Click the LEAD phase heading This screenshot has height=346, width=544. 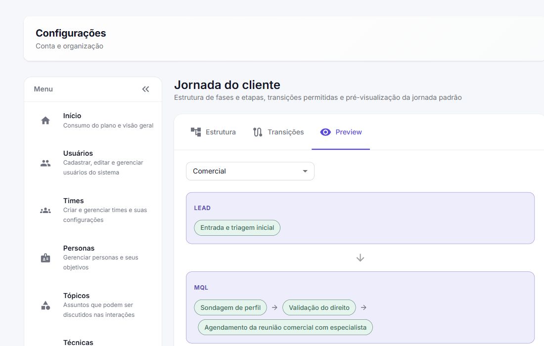(202, 208)
